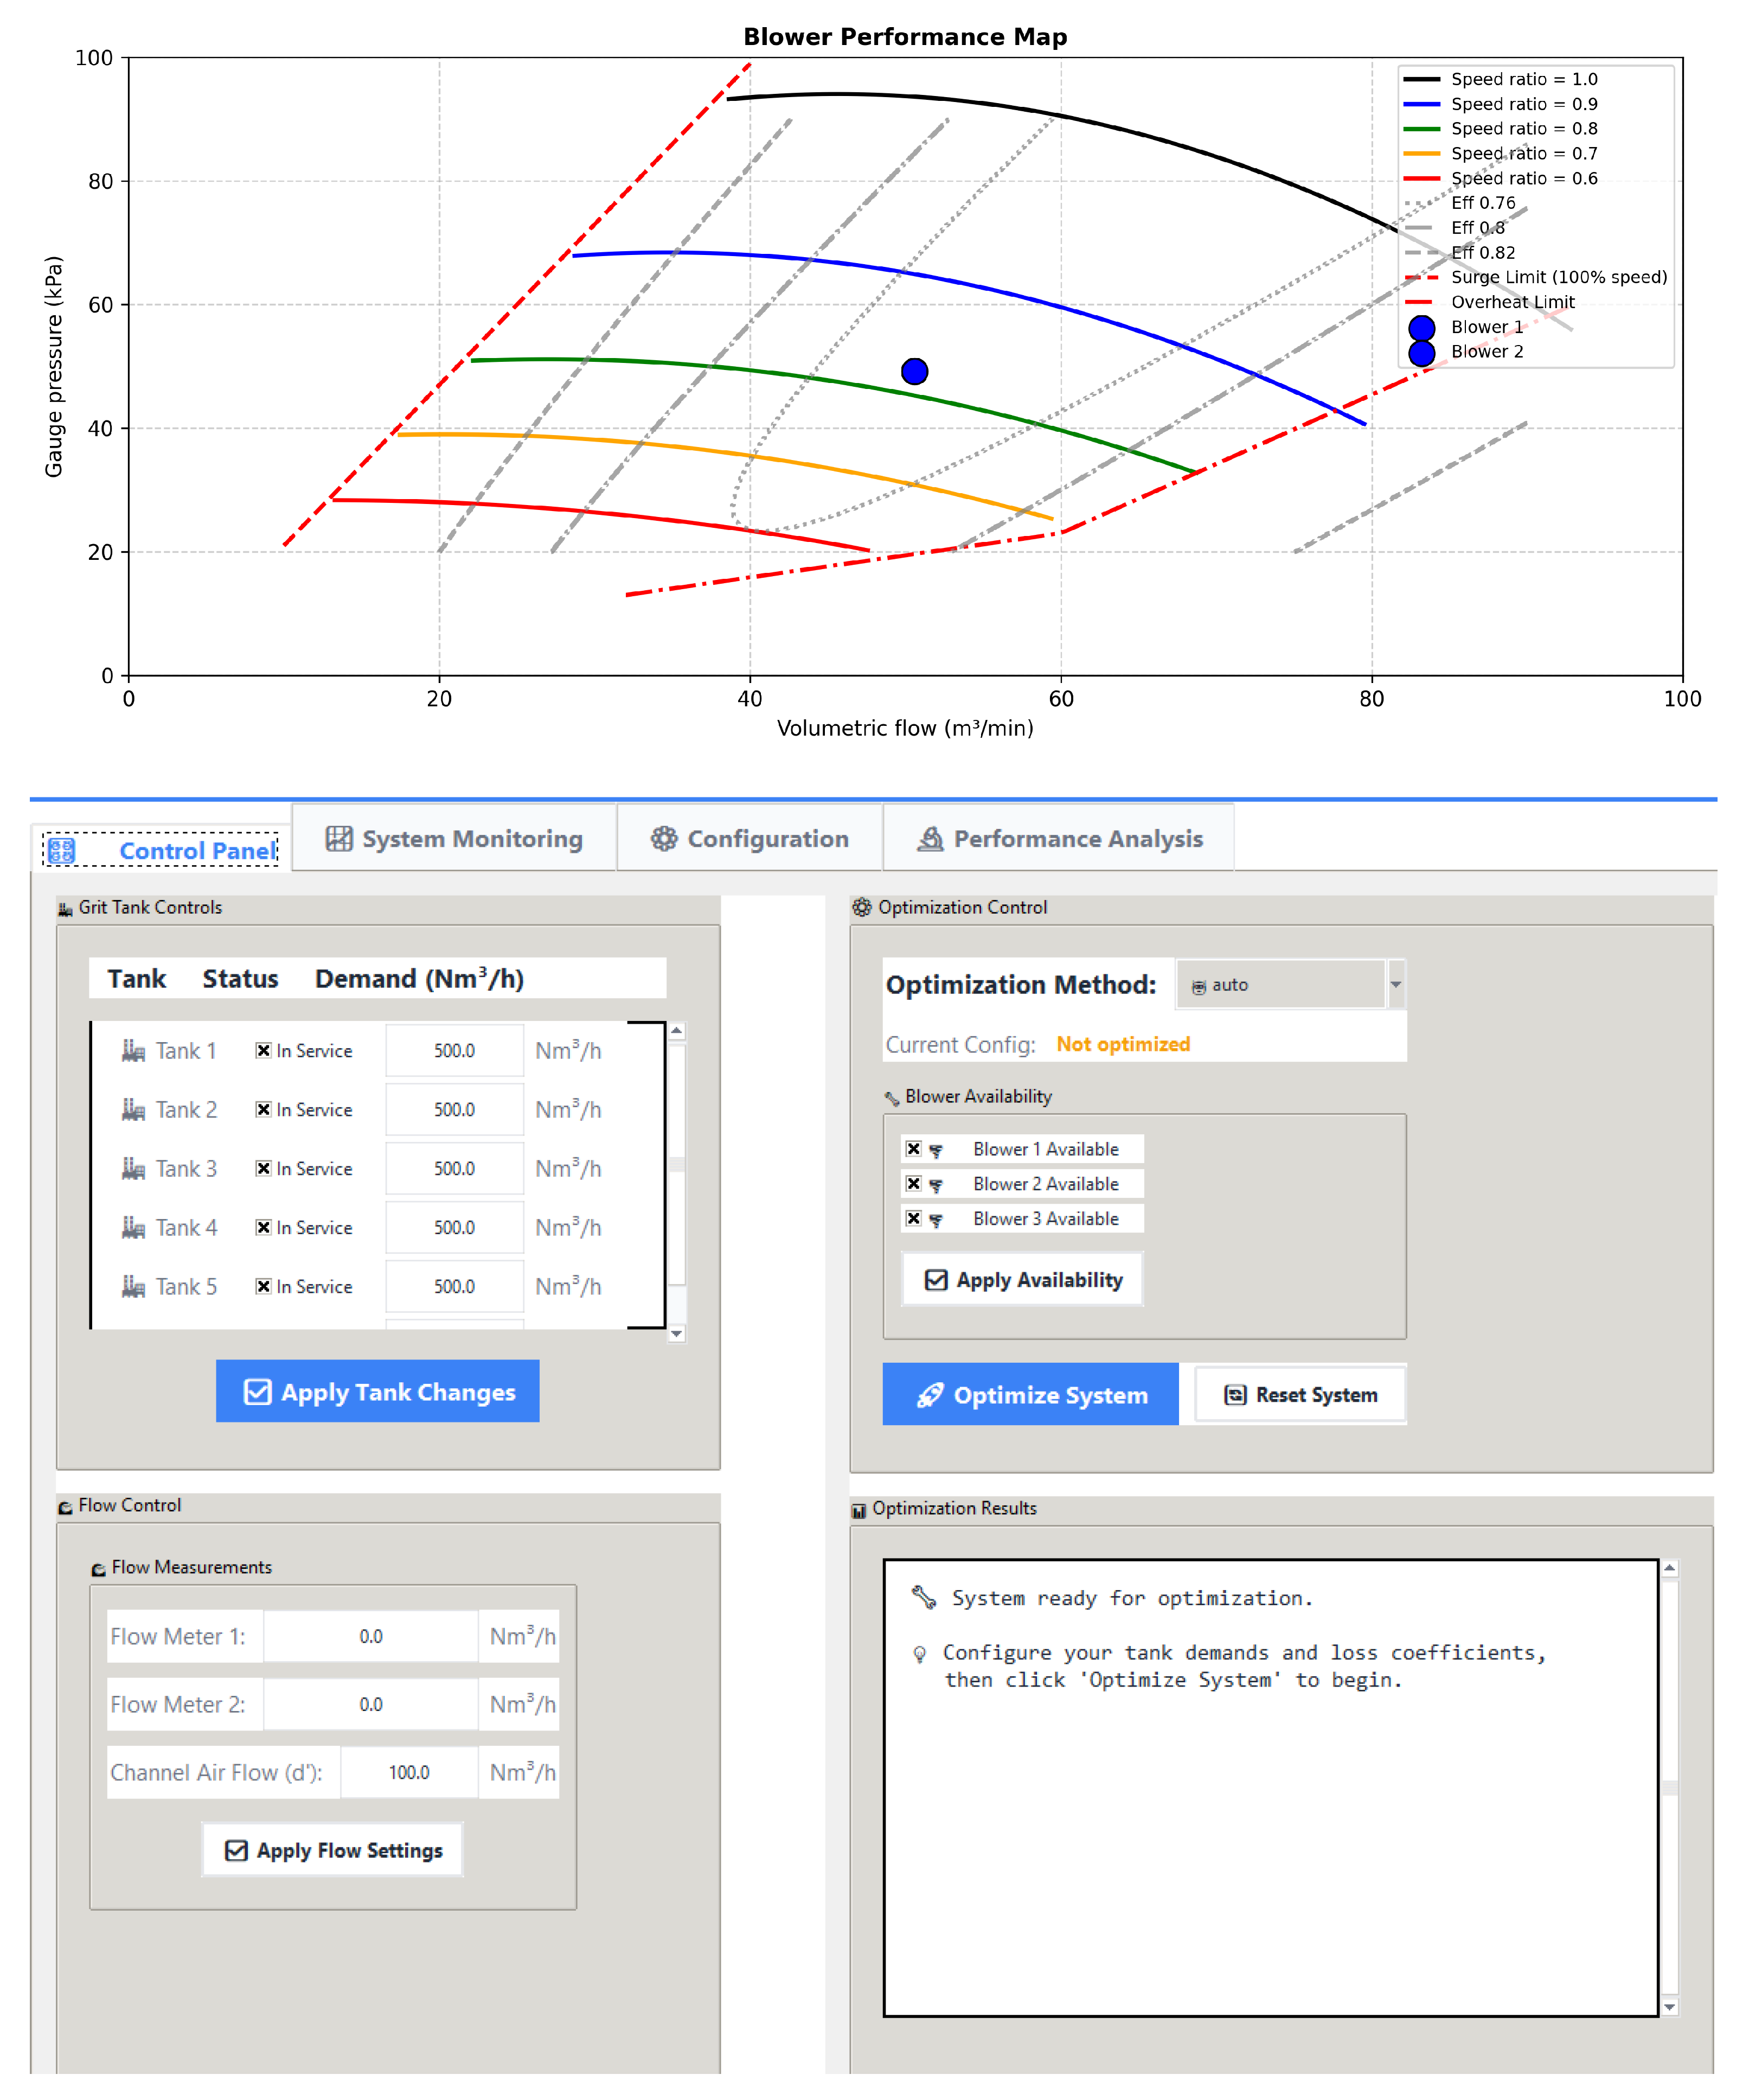
Task: Click the results box scroll-down arrow
Action: click(1669, 2007)
